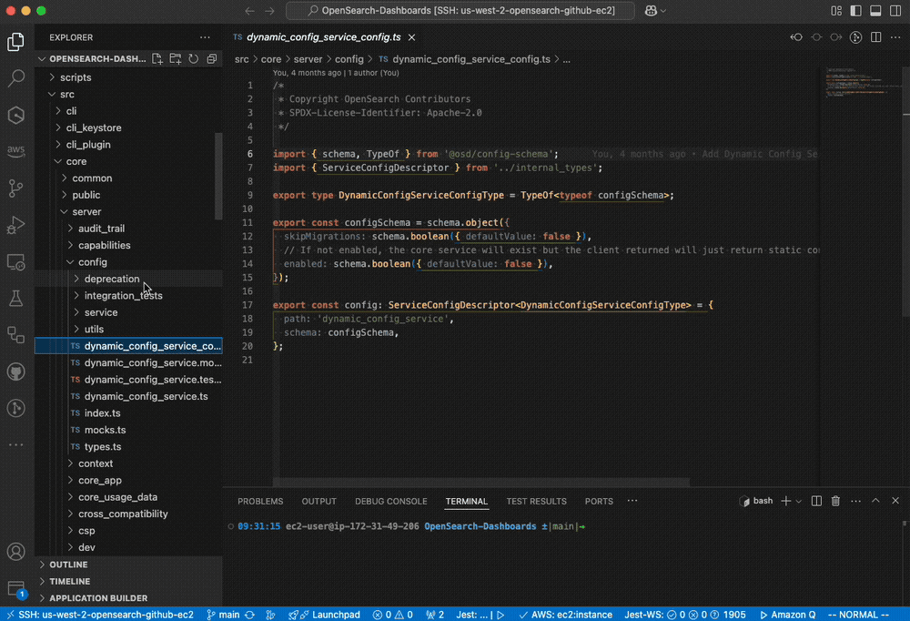
Task: Click Launchpad in status bar
Action: (x=325, y=615)
